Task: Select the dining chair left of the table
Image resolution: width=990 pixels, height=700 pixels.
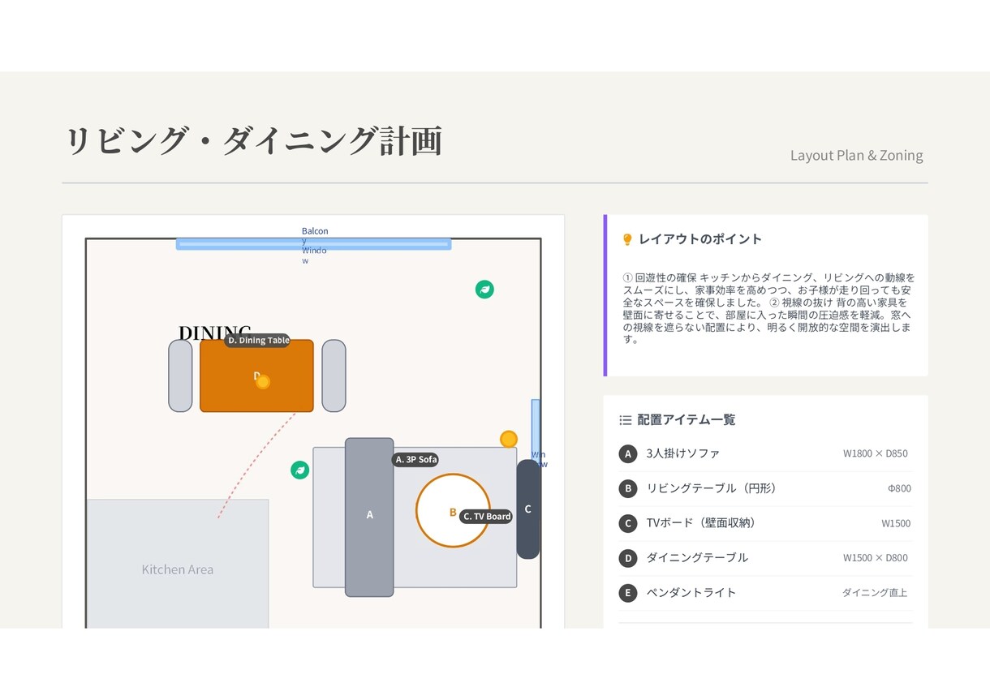Action: (180, 376)
